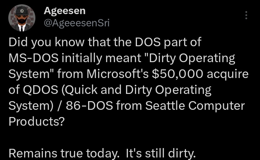260x160 pixels.
Task: Open the three-dot more options menu
Action: [x=246, y=15]
